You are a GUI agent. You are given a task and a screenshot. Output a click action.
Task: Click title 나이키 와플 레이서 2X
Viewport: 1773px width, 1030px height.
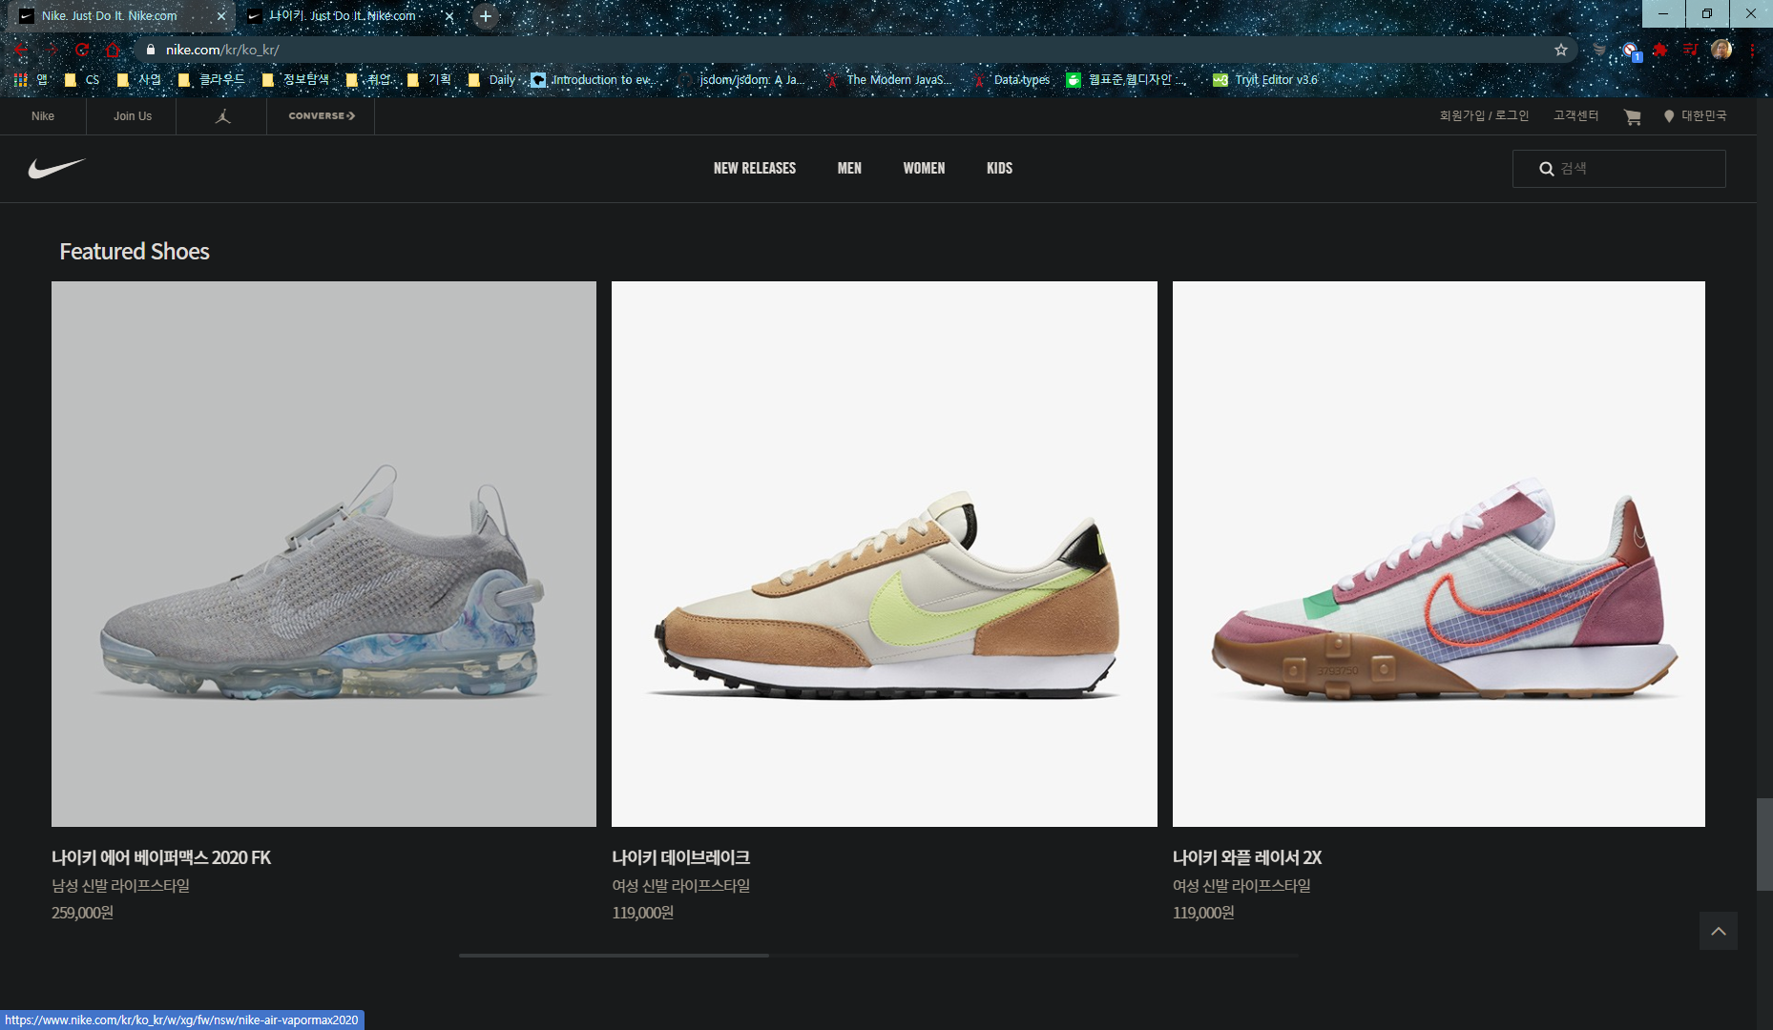point(1247,857)
